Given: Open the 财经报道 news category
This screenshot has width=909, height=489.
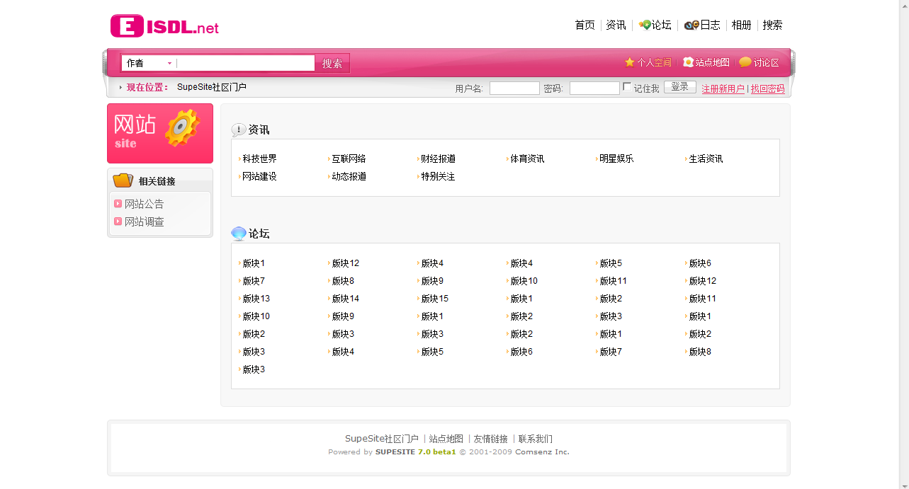Looking at the screenshot, I should (438, 159).
